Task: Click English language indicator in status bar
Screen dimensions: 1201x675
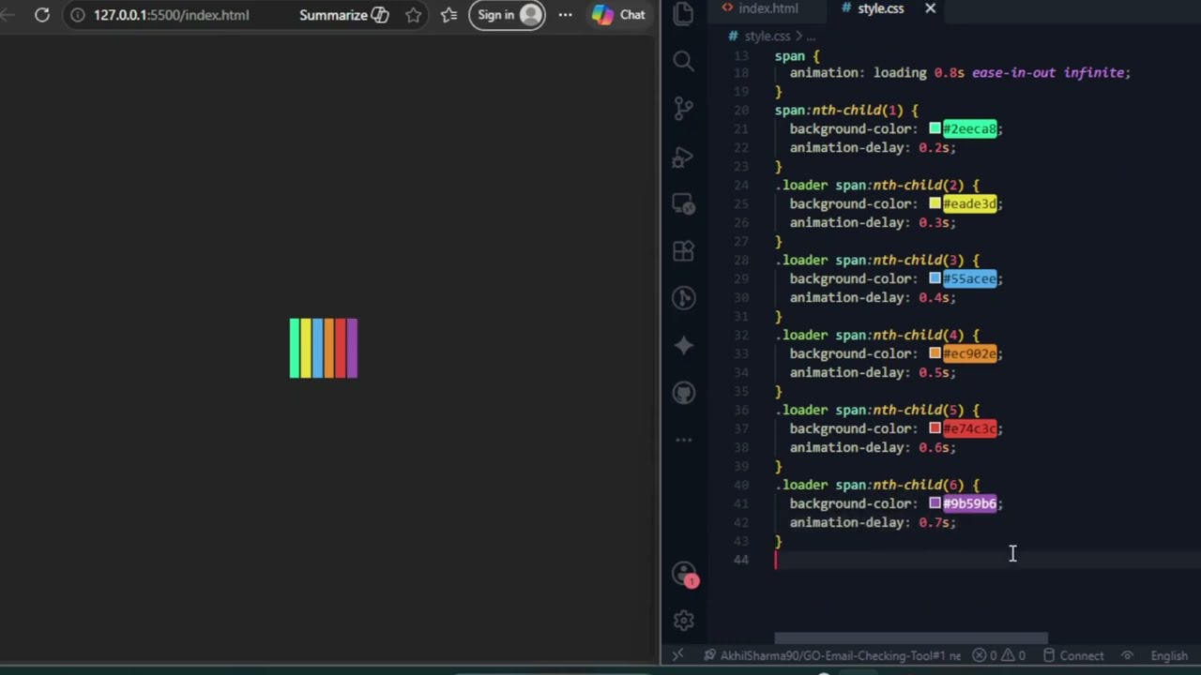Action: (1169, 656)
